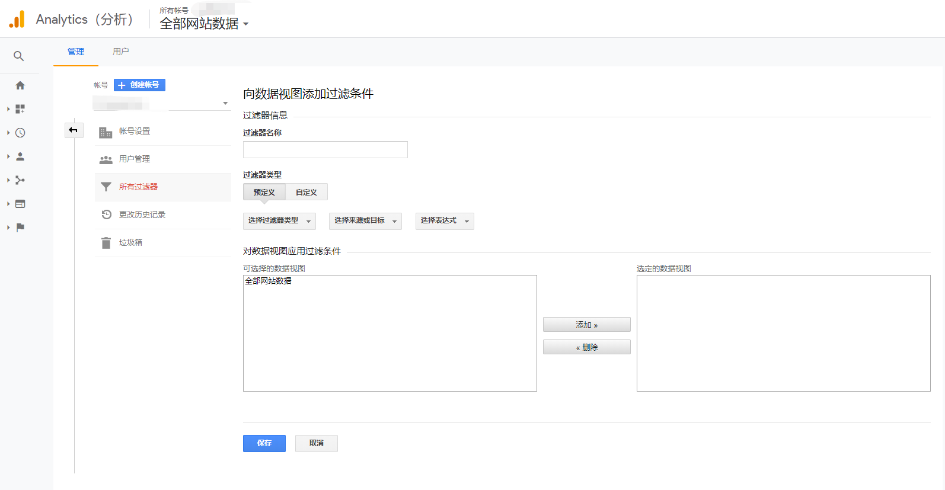Go to Home icon in sidebar
This screenshot has height=490, width=945.
coord(20,85)
